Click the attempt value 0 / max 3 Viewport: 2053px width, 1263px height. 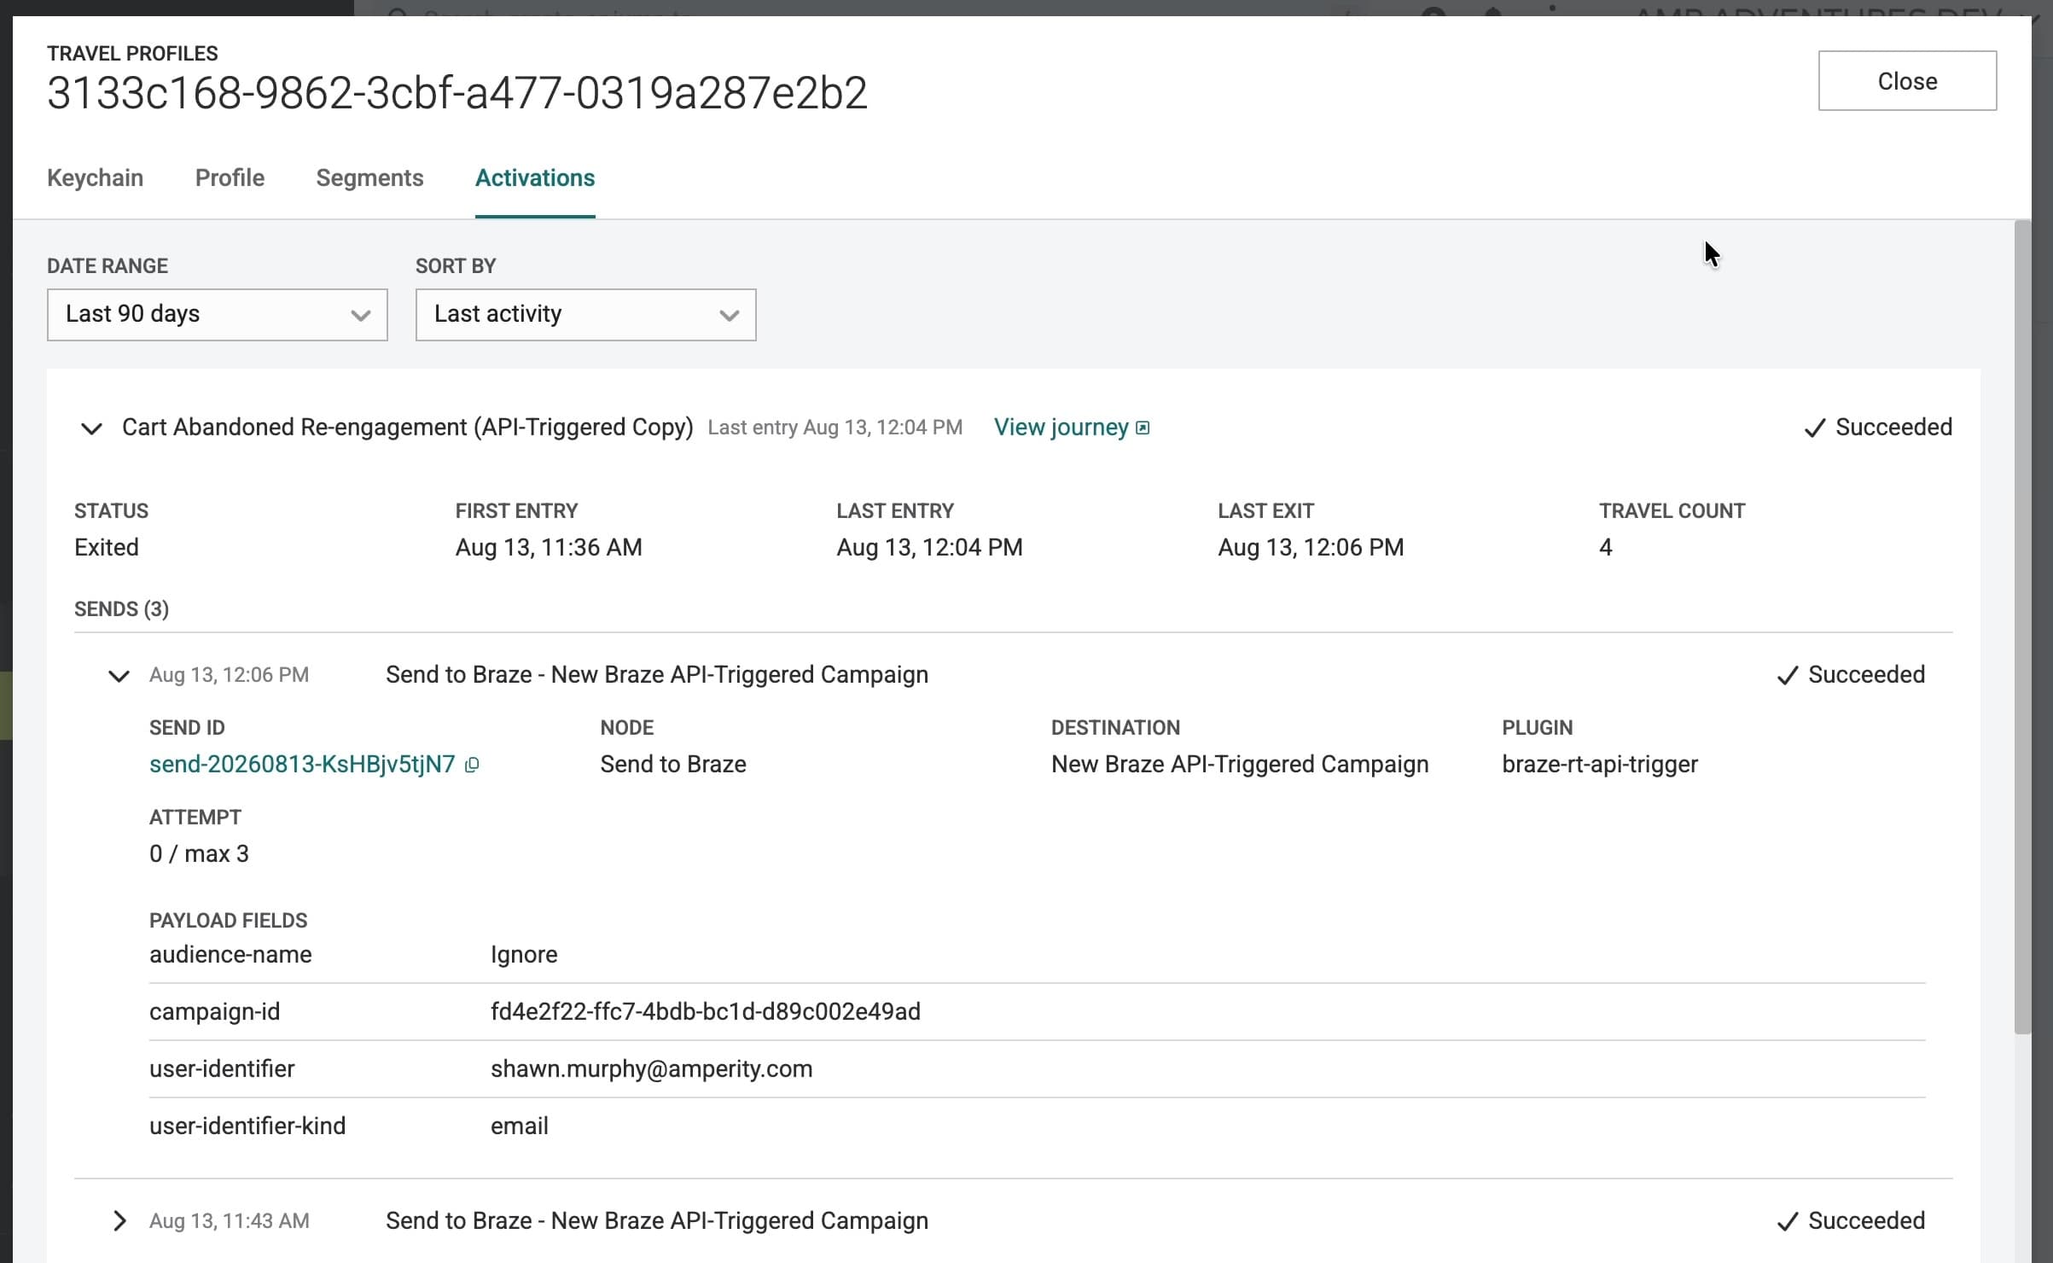(x=199, y=853)
